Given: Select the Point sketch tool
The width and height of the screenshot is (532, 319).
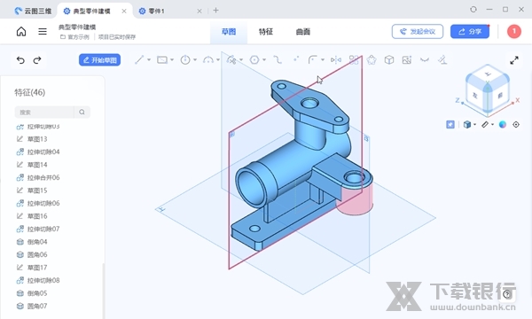Looking at the screenshot, I should tap(296, 59).
